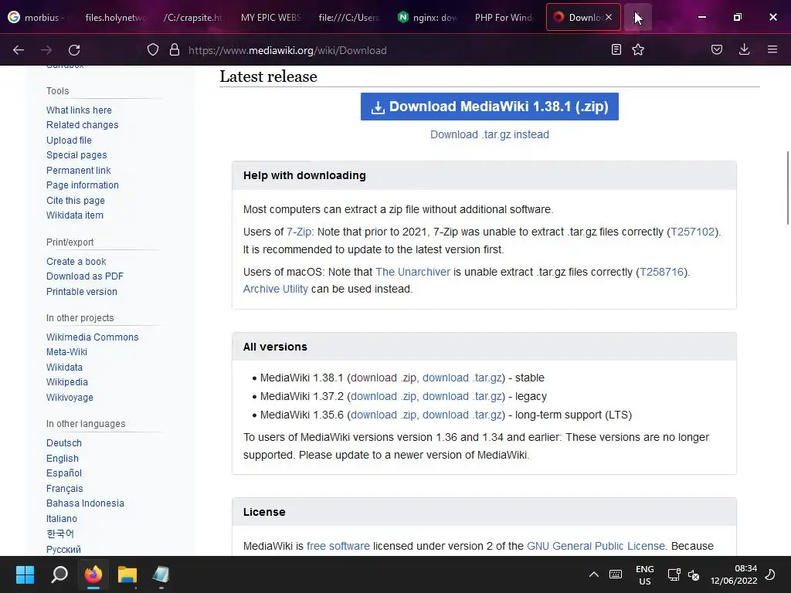
Task: Switch page language to Français
Action: (65, 489)
